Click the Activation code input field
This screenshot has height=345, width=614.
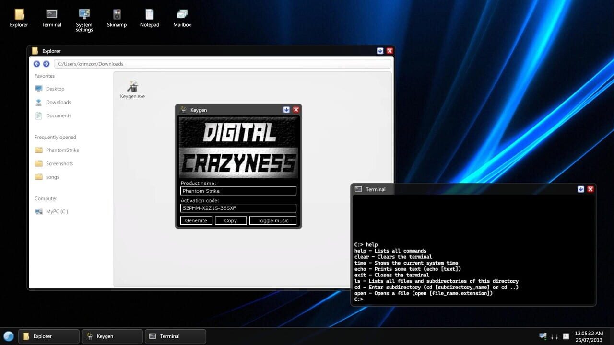click(238, 208)
